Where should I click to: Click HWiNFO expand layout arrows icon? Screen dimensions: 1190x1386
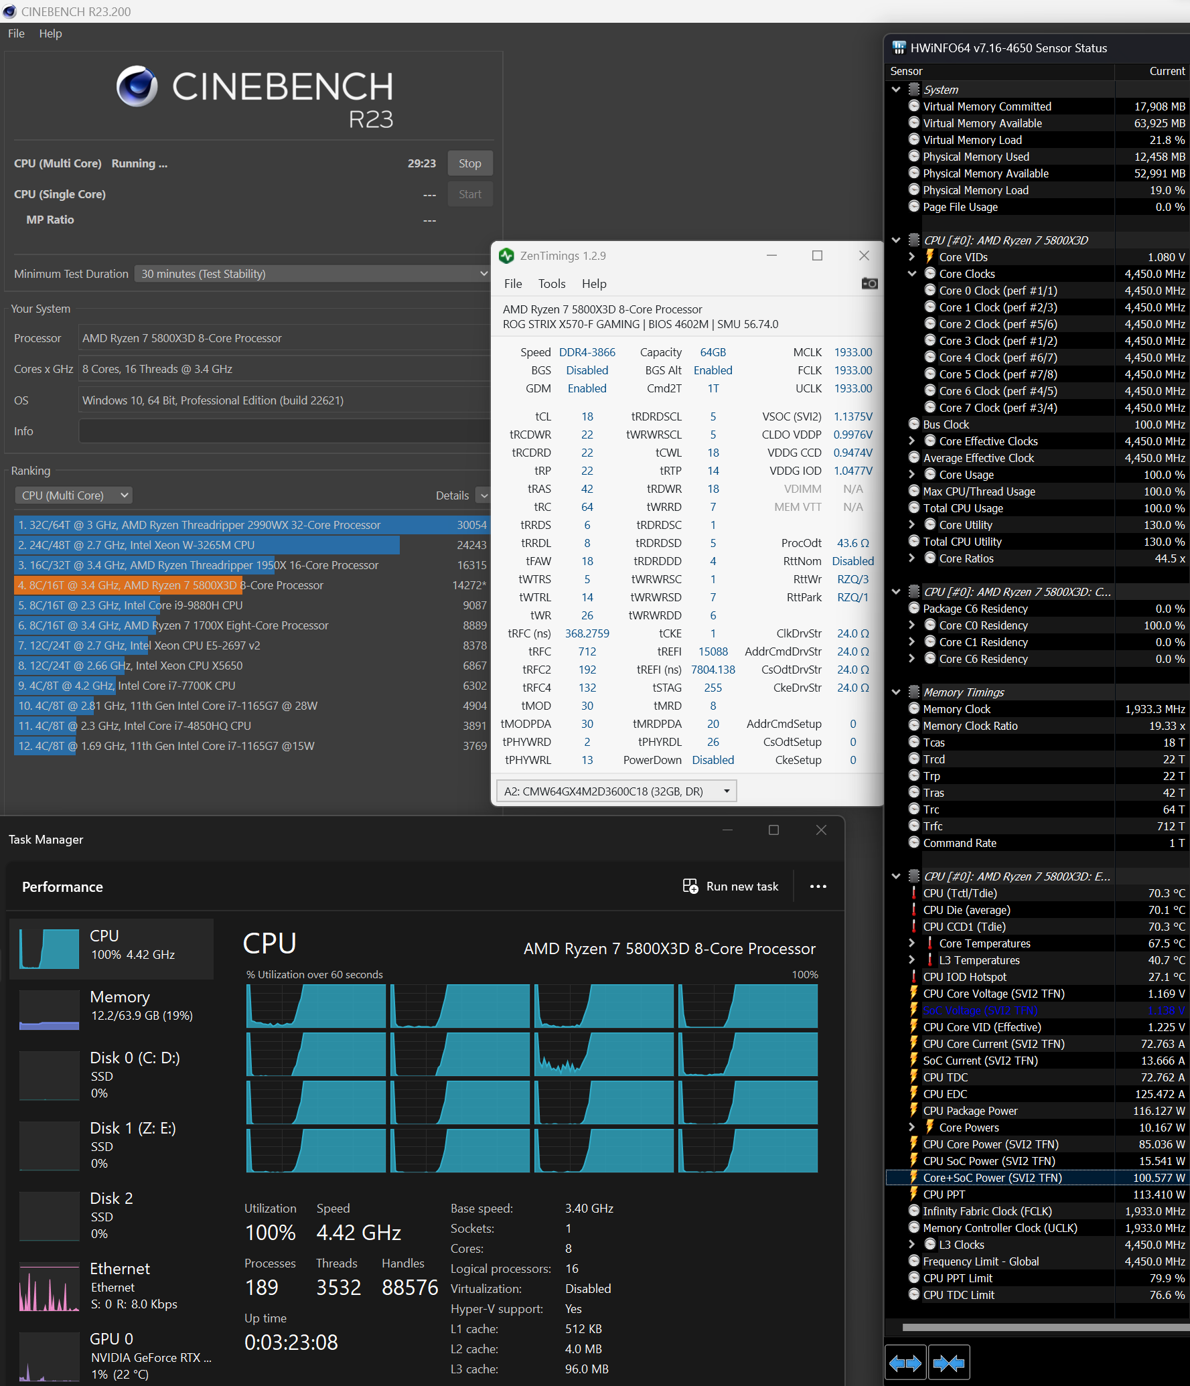[x=905, y=1363]
